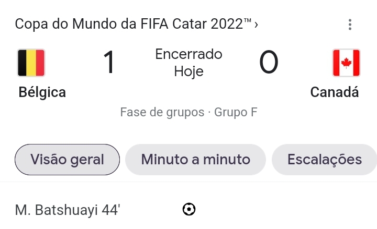Select the Belgium score of 1
This screenshot has height=229, width=377.
pos(109,62)
